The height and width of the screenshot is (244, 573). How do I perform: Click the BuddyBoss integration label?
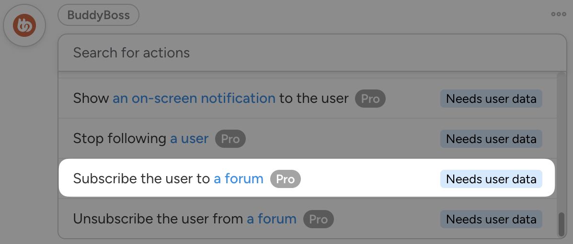tap(98, 15)
